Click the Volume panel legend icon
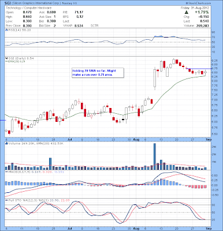 click(6, 143)
